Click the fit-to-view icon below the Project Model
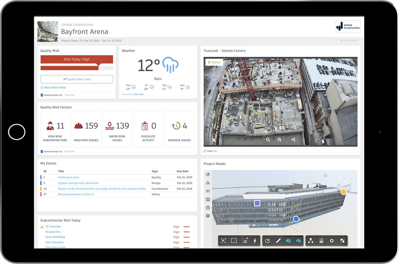399x264 pixels. coord(224,241)
